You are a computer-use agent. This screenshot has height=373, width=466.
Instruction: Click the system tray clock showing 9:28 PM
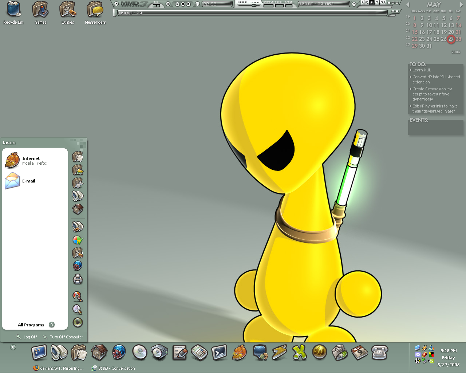(449, 351)
